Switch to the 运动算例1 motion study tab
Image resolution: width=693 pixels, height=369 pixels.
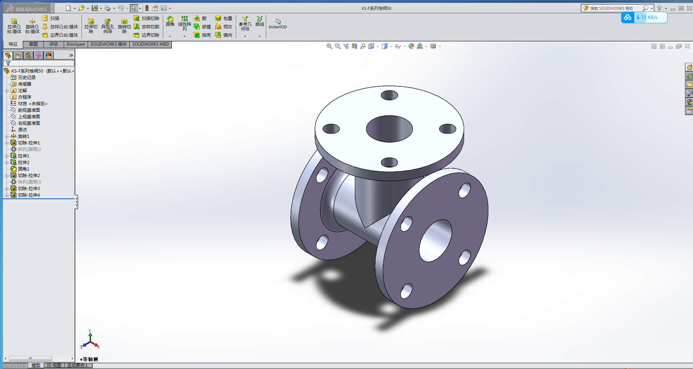77,365
